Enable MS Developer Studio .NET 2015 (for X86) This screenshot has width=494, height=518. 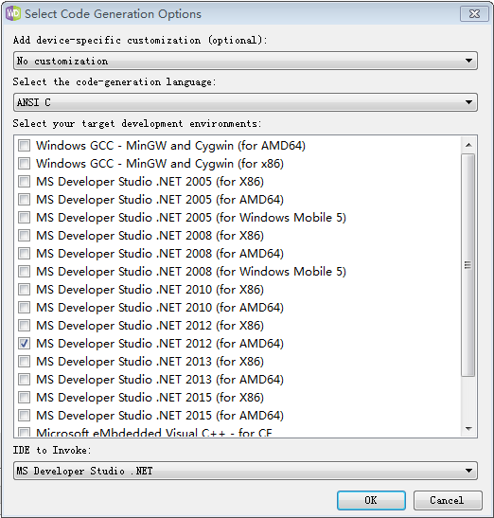(24, 398)
